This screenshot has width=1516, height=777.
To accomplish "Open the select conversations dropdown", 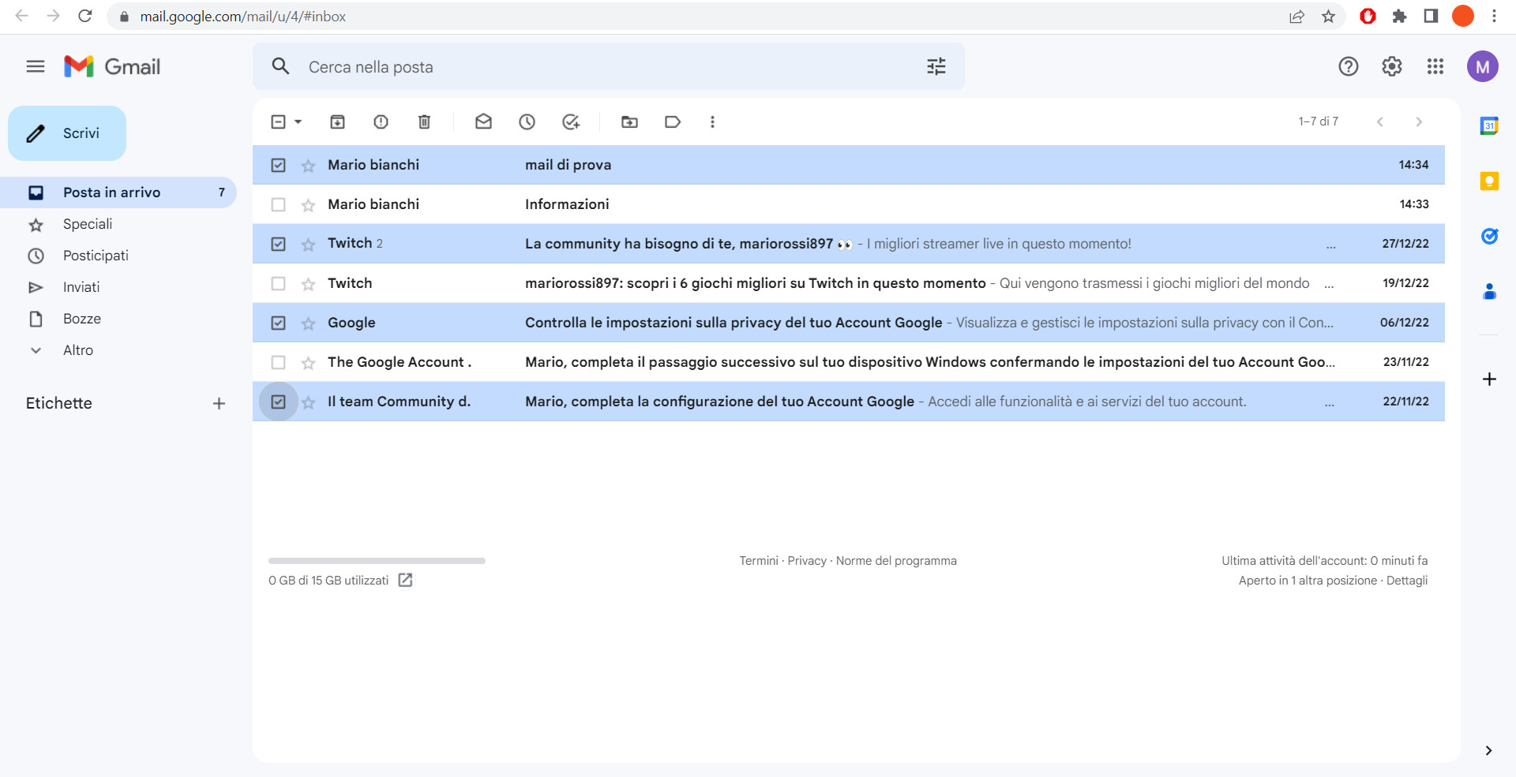I will point(298,121).
